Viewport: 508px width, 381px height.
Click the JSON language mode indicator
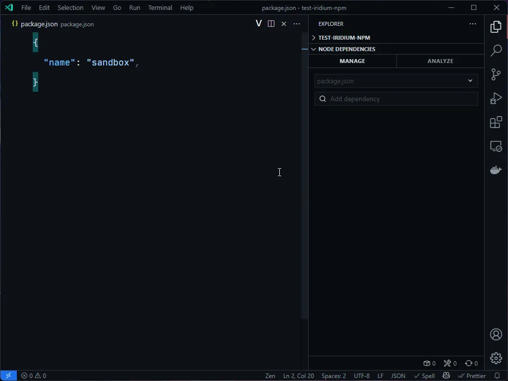coord(398,376)
